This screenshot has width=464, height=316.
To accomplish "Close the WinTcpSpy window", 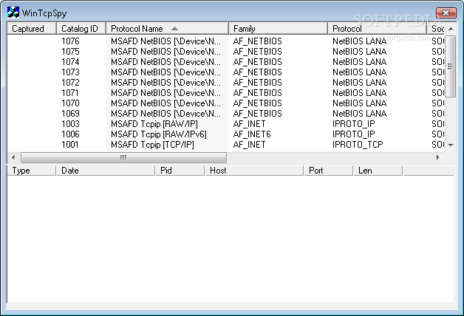I will click(446, 13).
